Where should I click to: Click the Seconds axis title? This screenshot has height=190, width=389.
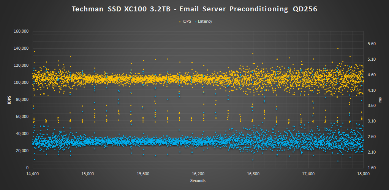click(198, 181)
